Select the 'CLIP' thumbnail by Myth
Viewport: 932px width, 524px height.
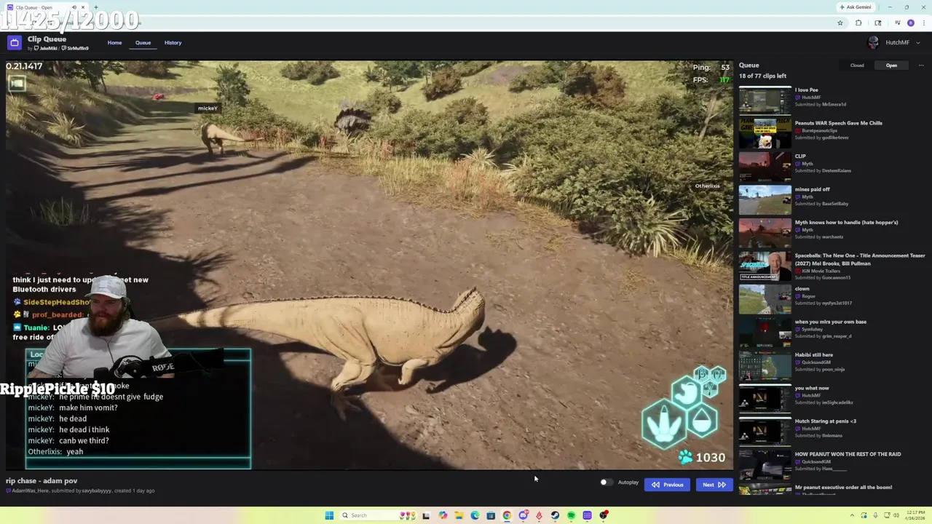click(x=765, y=167)
